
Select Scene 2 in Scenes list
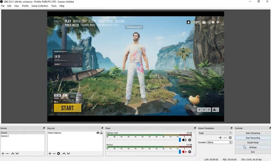click(22, 136)
